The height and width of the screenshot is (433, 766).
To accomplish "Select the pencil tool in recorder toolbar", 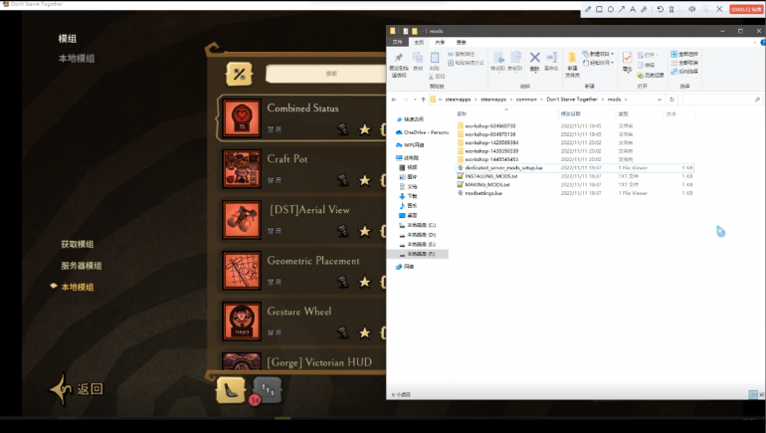I will [588, 9].
